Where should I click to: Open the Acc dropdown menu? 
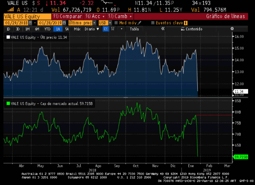point(95,17)
